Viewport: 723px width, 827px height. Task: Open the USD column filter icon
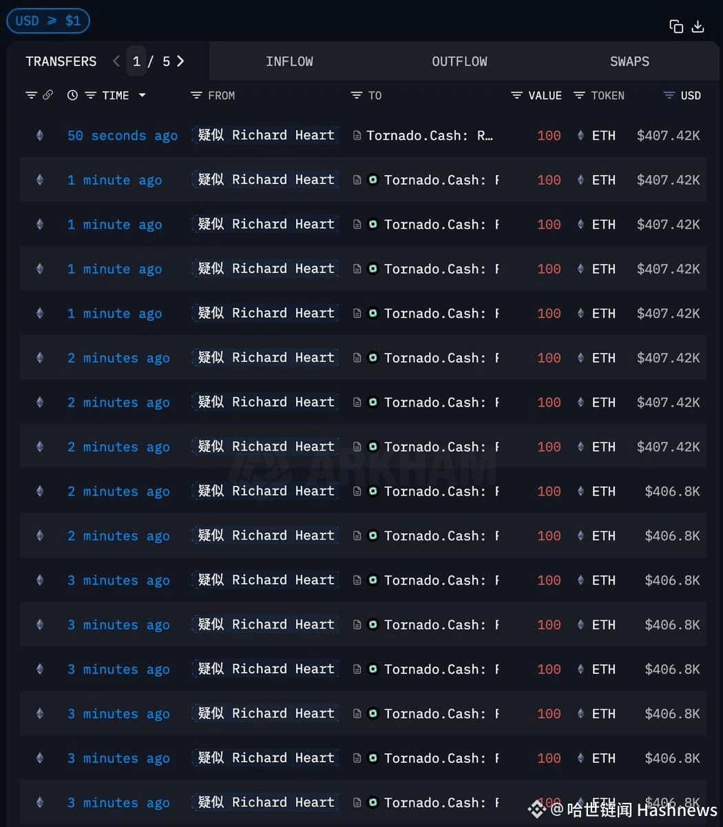669,95
